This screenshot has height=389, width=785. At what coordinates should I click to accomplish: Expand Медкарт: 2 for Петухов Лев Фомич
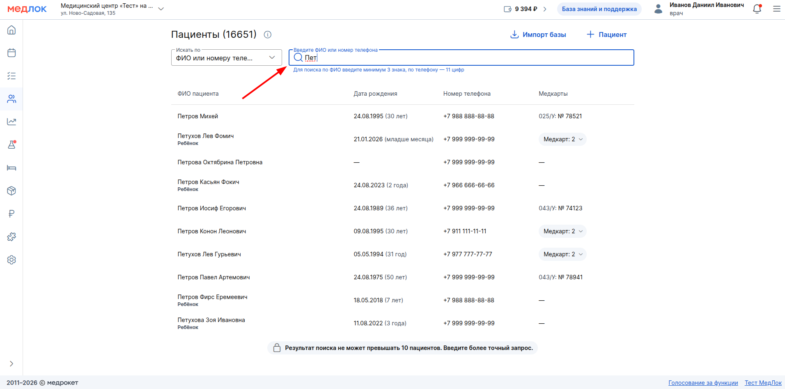(x=562, y=139)
